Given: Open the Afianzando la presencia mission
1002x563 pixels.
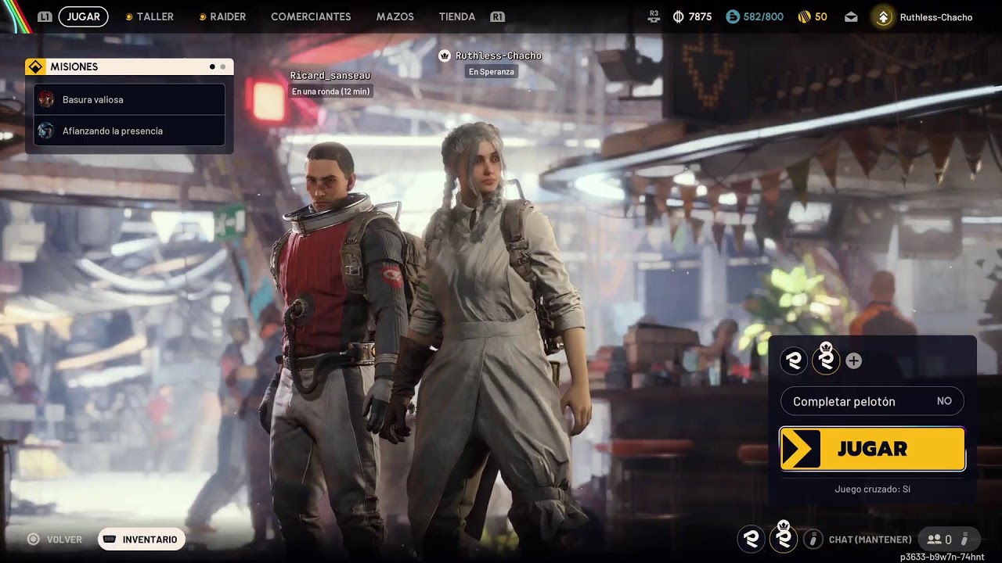Looking at the screenshot, I should coord(129,131).
